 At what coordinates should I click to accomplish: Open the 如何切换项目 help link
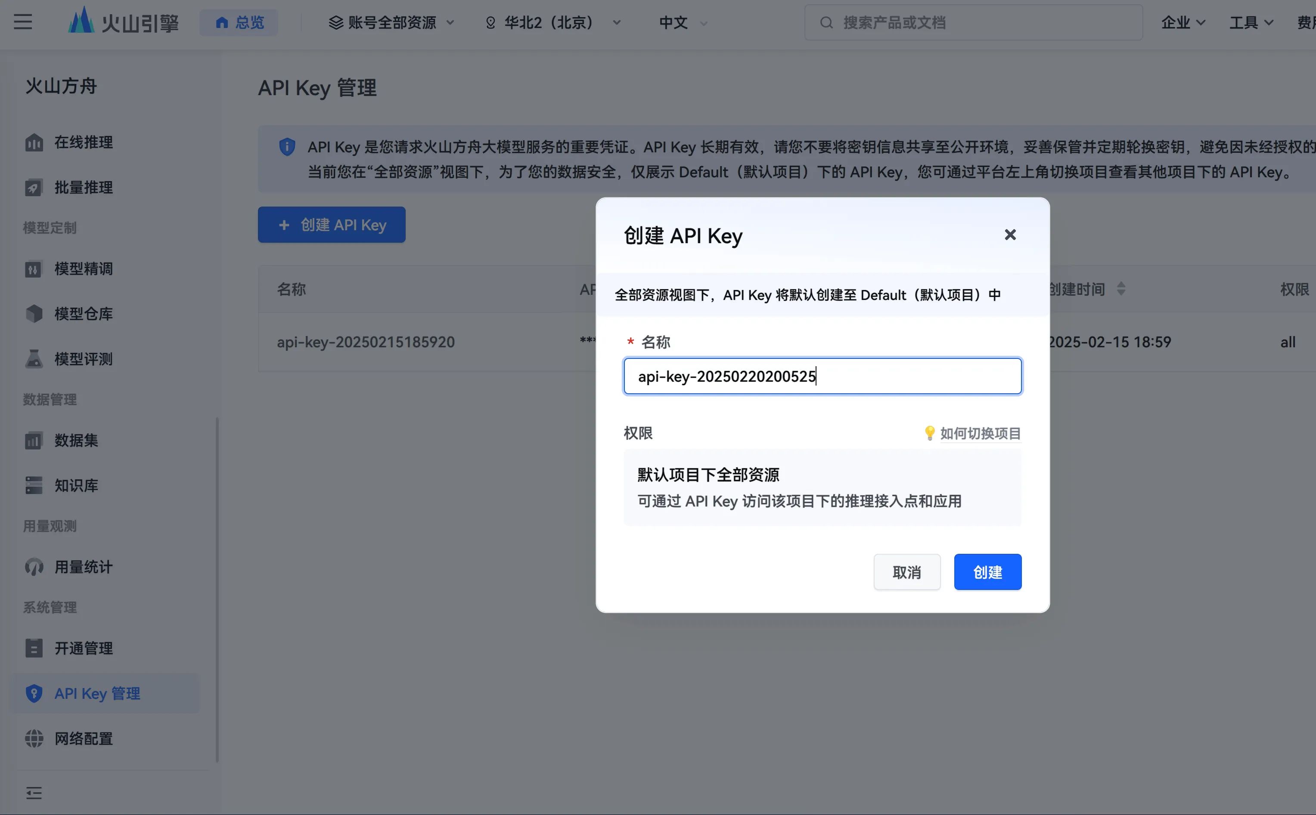[x=980, y=433]
